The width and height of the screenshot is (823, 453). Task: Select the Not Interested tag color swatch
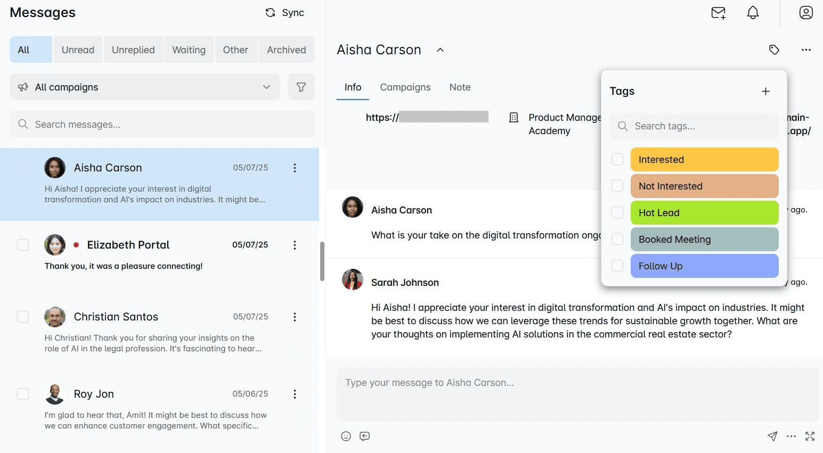click(x=704, y=186)
